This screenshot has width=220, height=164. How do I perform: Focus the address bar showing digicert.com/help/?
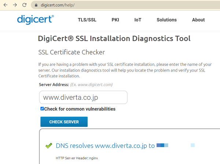126,5
